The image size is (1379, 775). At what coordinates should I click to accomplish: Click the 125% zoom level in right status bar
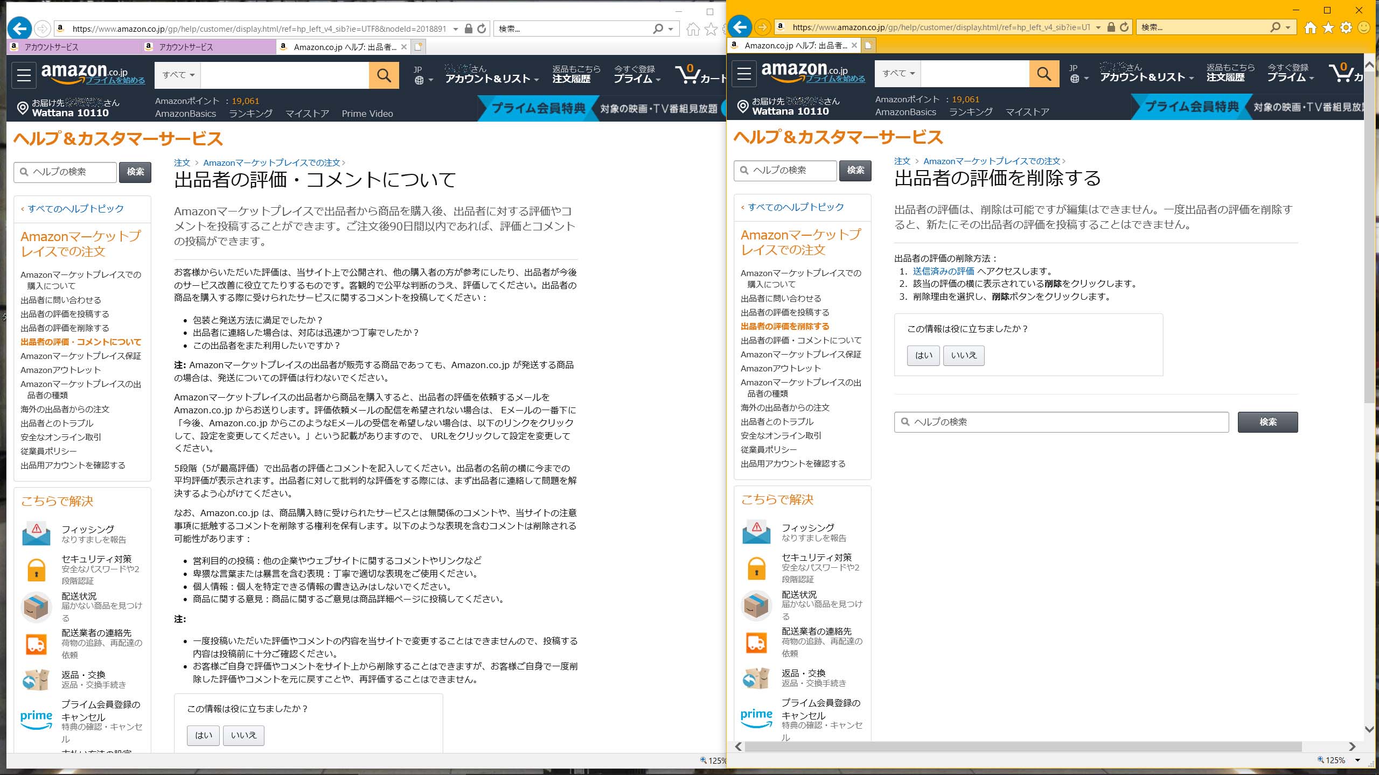[1335, 760]
